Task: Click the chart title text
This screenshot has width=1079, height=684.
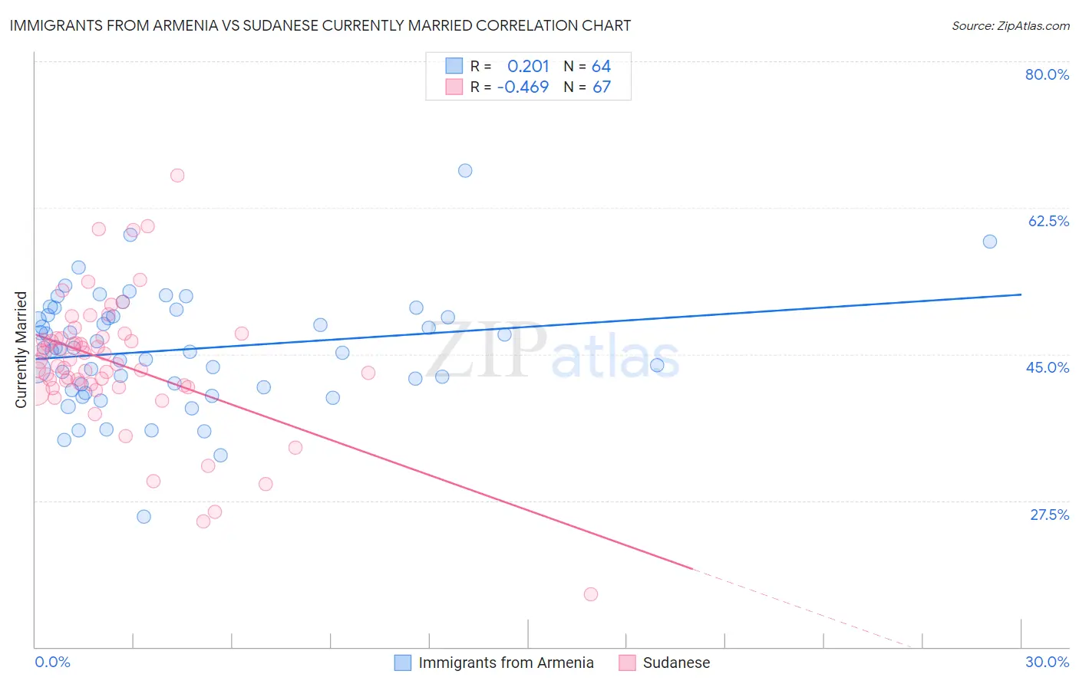Action: [x=320, y=25]
